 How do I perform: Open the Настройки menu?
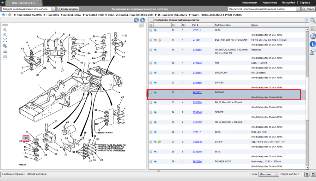click(289, 3)
